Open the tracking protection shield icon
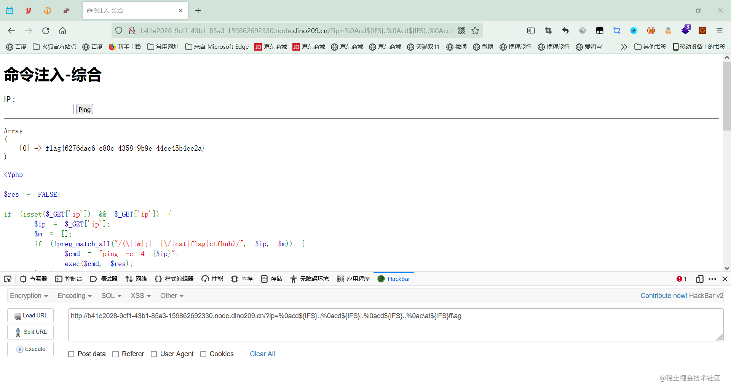 click(x=119, y=31)
